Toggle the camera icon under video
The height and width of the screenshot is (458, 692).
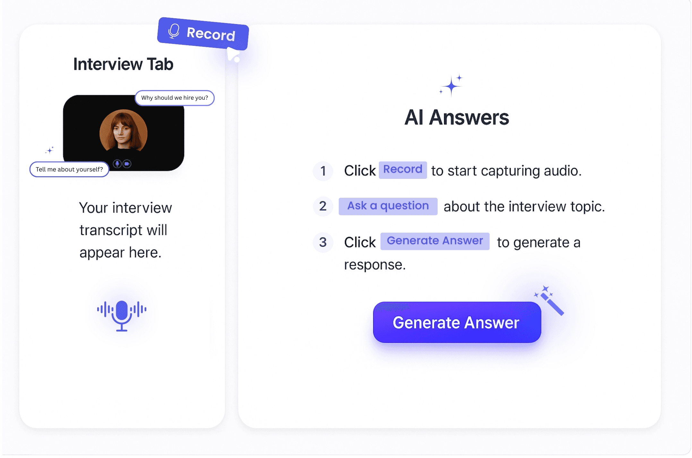point(127,164)
